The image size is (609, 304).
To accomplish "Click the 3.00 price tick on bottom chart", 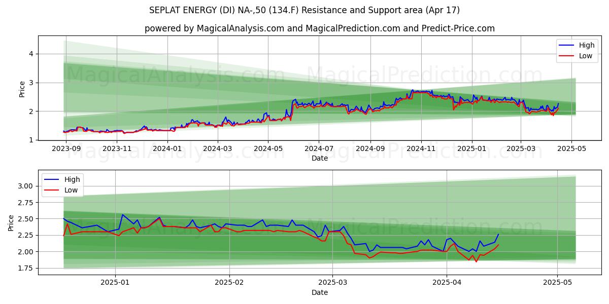I will pos(26,186).
